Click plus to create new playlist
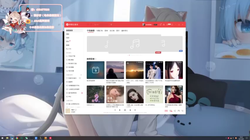 81,75
